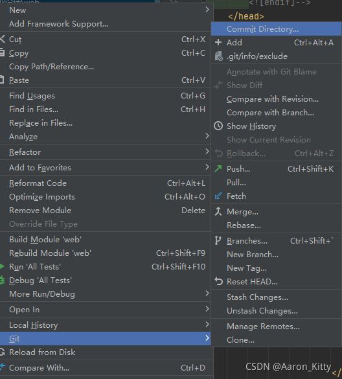Click the green Run 'All Tests' play icon
342x379 pixels.
click(2, 267)
